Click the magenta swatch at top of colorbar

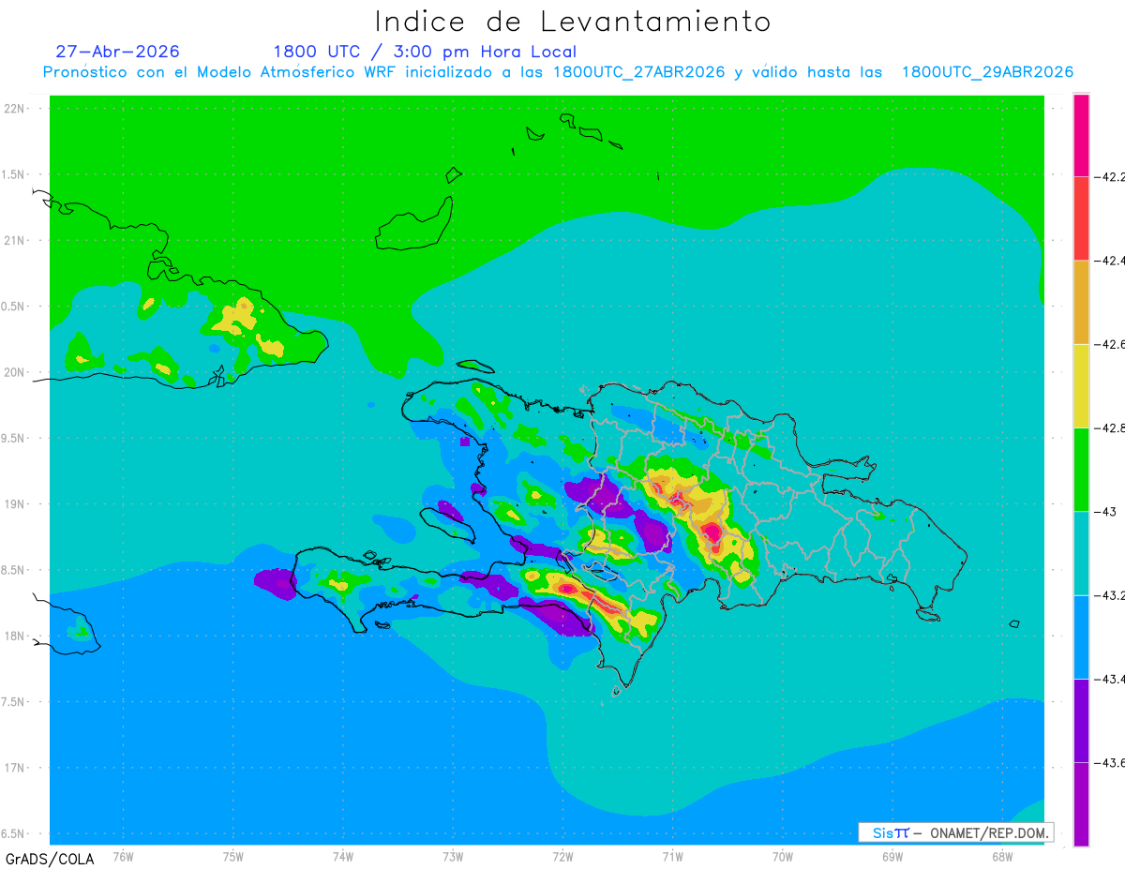point(1081,134)
